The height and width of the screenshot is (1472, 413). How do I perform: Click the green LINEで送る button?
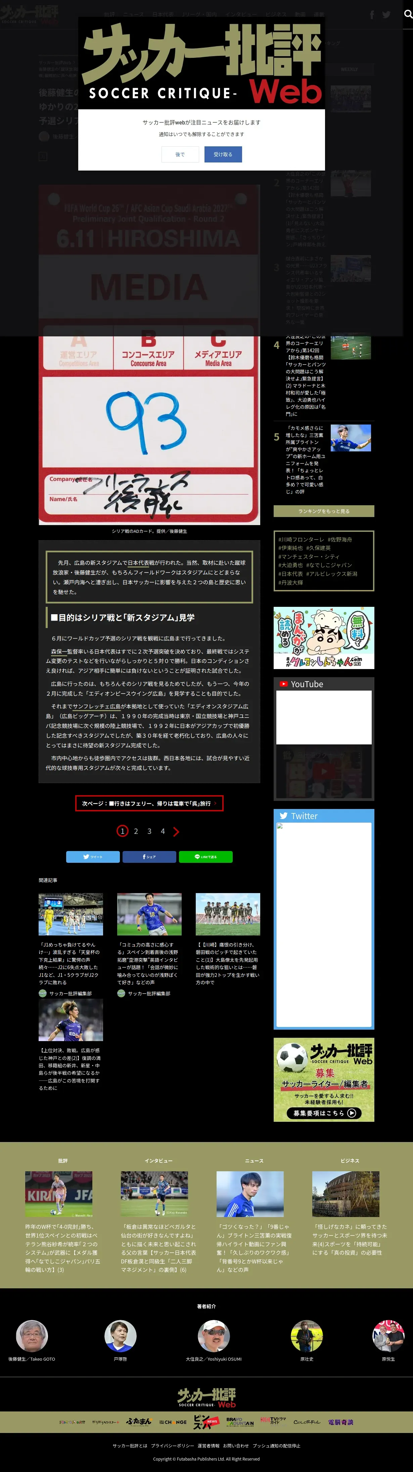pos(205,856)
